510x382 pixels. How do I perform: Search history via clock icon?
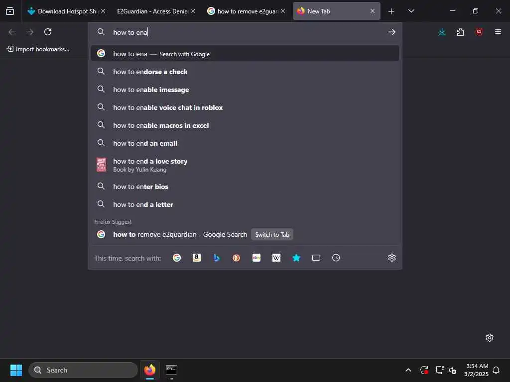coord(336,258)
